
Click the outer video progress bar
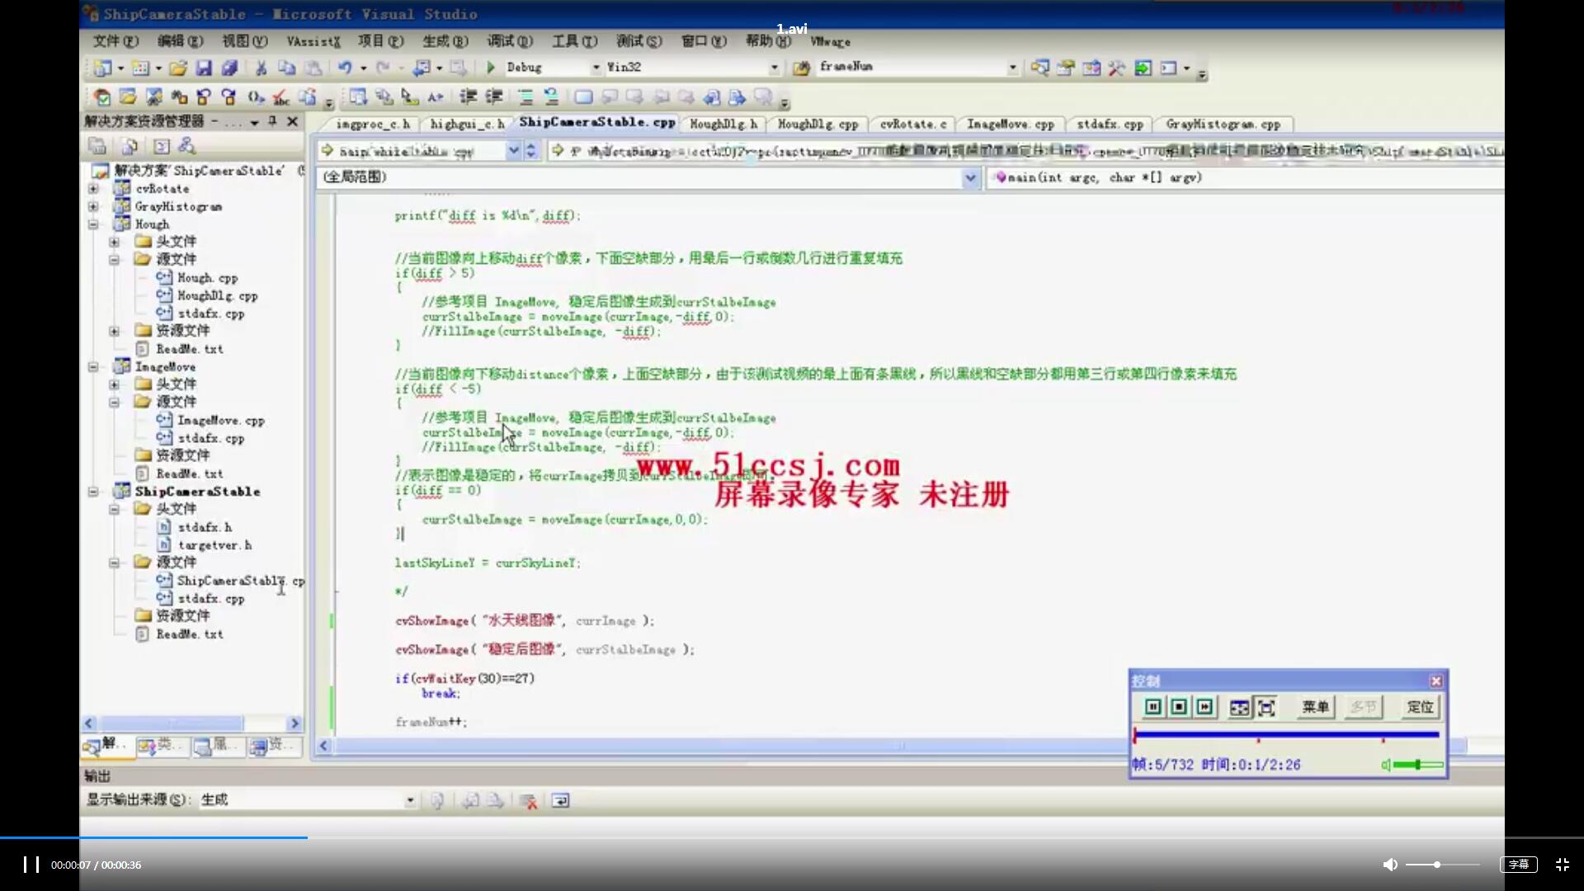coord(792,837)
